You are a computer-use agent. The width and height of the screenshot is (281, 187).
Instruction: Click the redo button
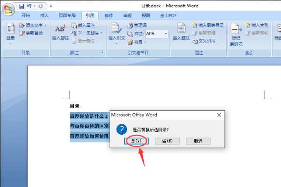coord(41,6)
